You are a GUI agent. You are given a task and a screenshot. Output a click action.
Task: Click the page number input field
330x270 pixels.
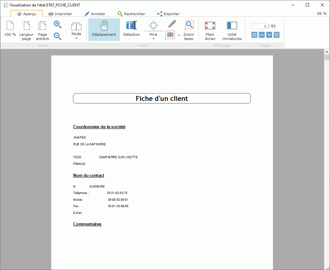tap(259, 26)
